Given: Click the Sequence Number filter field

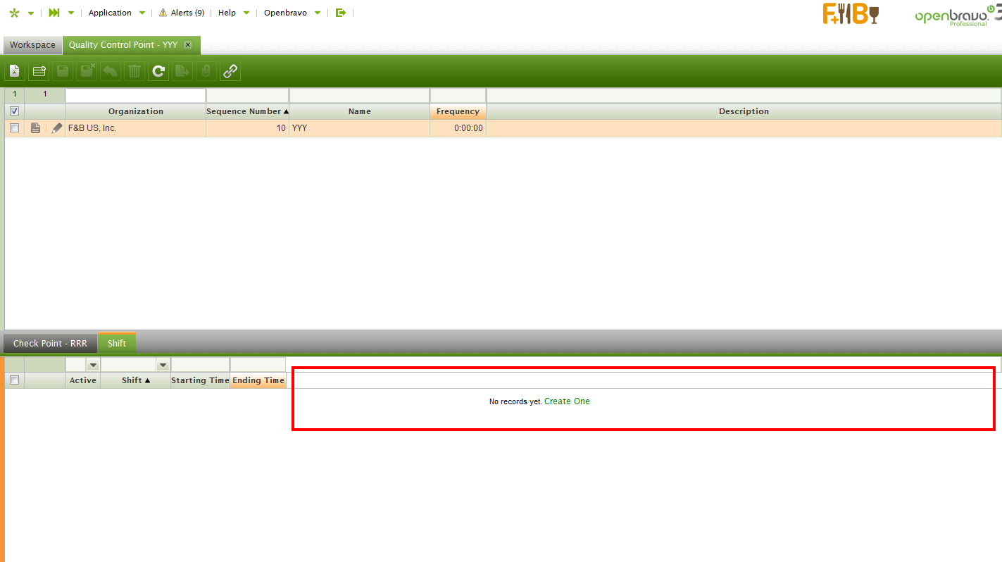Looking at the screenshot, I should point(247,95).
